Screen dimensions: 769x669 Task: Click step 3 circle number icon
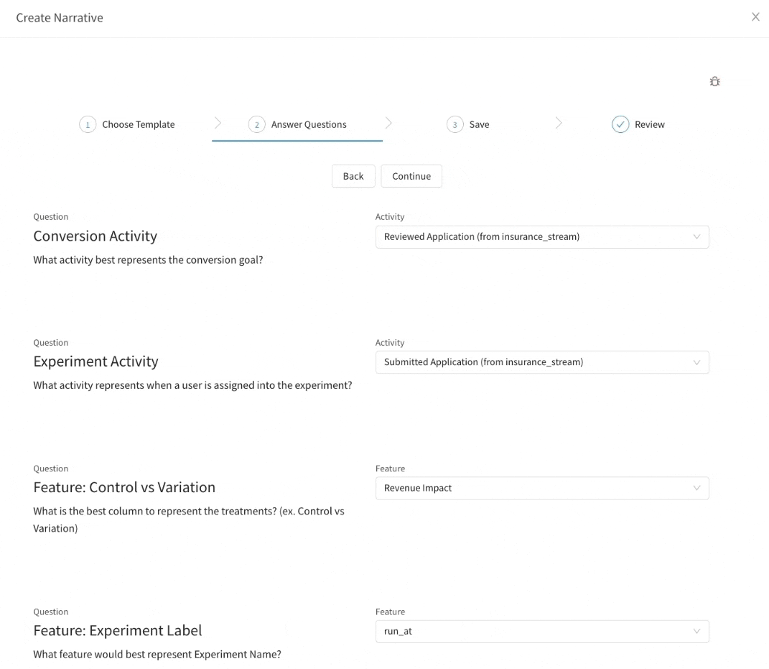click(455, 124)
